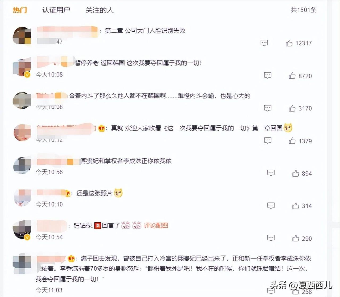This screenshot has width=340, height=297.
Task: Reply icon for 还是这张照片 comment
Action: point(271,206)
